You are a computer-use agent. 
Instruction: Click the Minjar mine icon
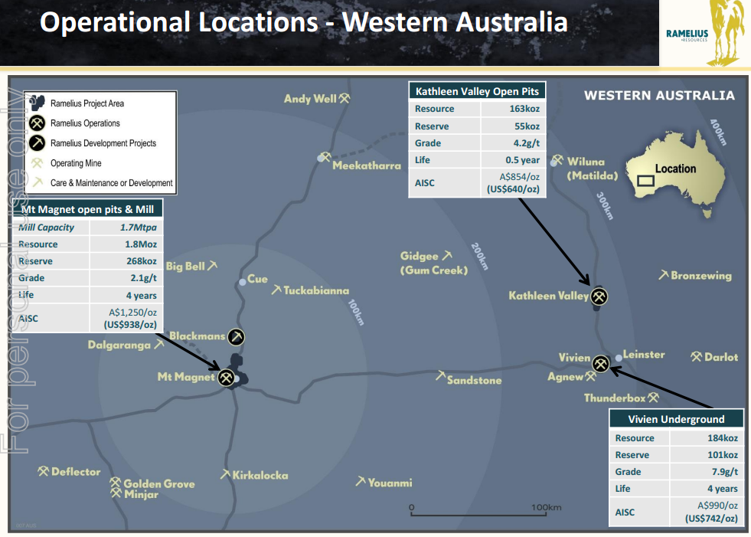(116, 493)
